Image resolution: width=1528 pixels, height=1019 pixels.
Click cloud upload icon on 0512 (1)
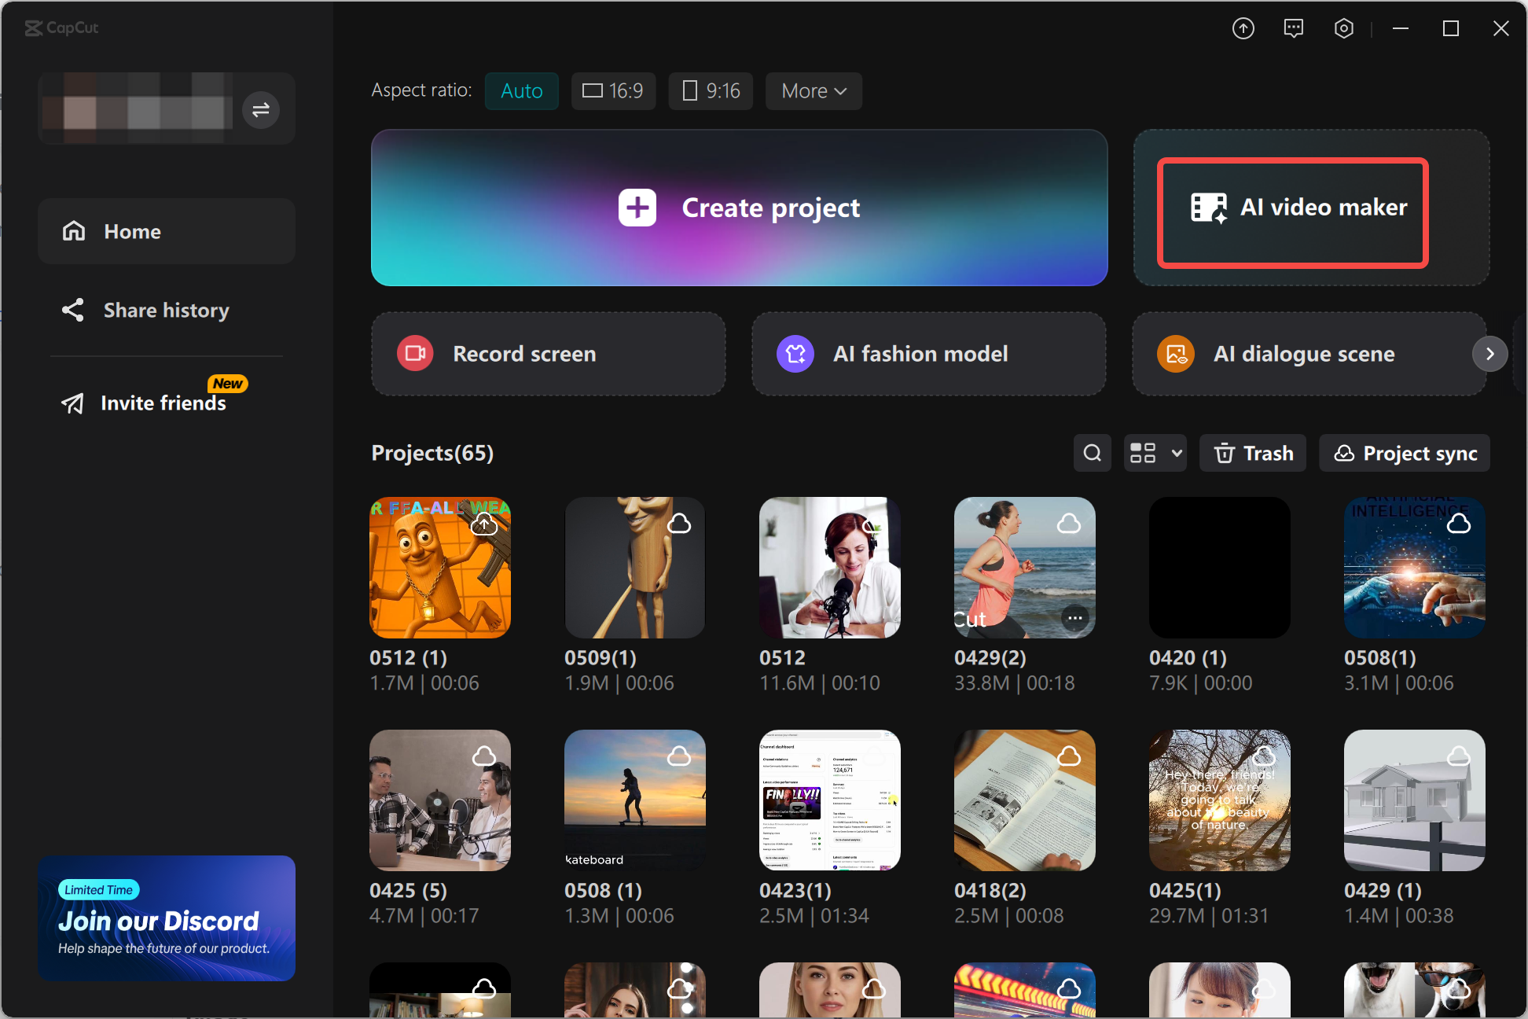pyautogui.click(x=484, y=524)
